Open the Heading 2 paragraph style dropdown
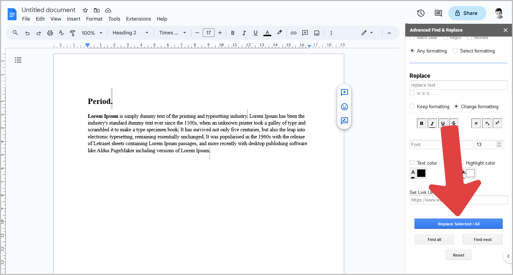 [130, 32]
